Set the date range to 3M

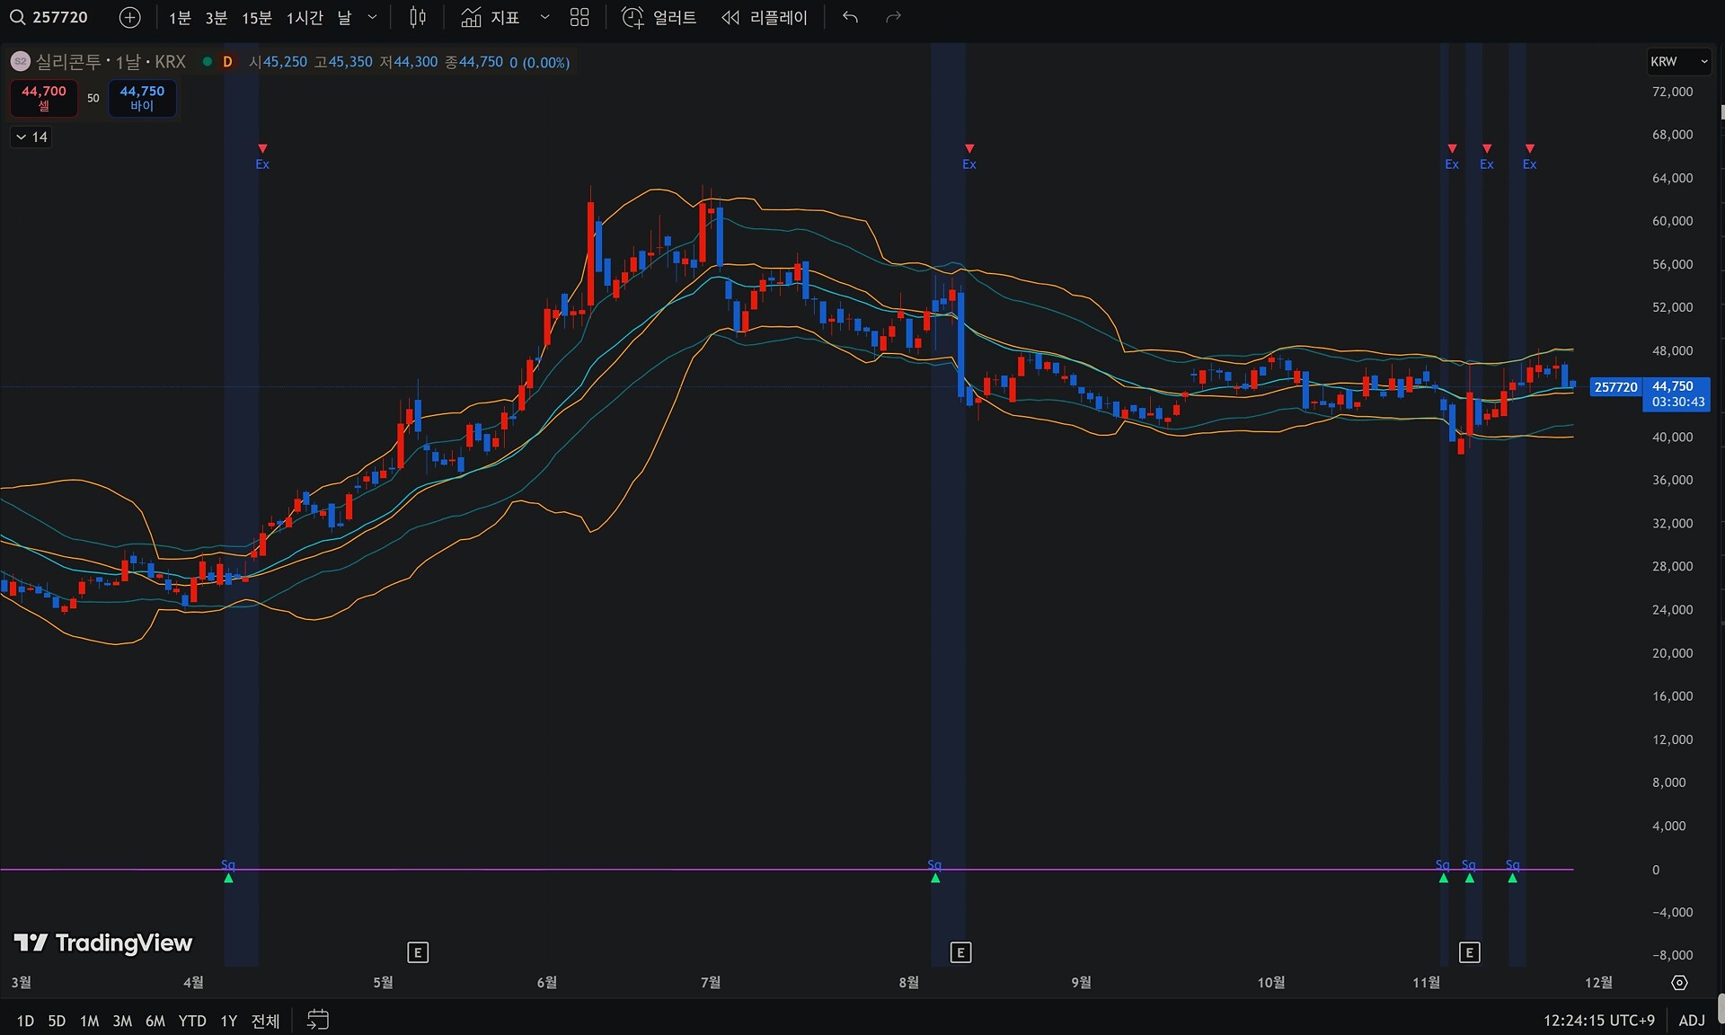(122, 1021)
